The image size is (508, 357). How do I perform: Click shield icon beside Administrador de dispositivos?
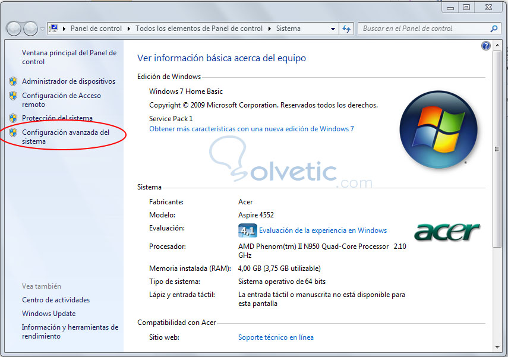coord(13,81)
